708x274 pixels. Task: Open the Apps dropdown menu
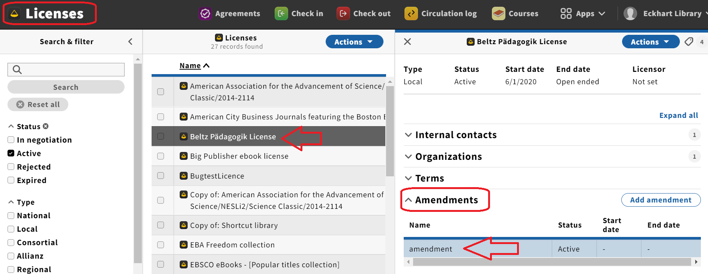coord(583,14)
